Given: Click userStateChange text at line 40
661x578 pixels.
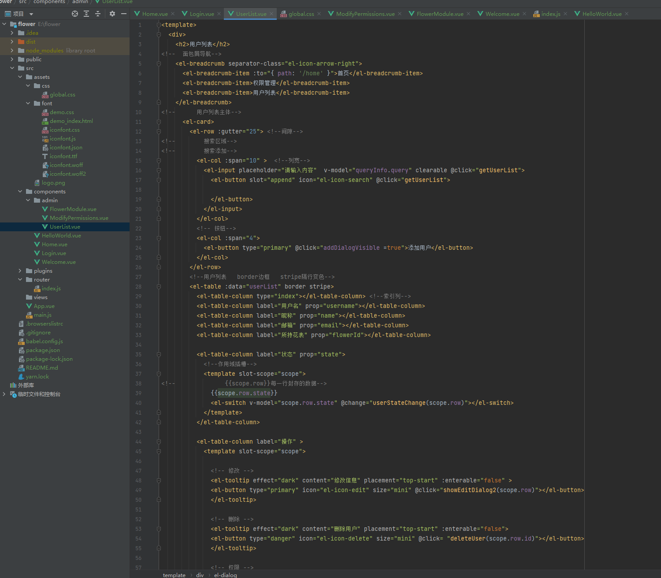Looking at the screenshot, I should click(399, 403).
